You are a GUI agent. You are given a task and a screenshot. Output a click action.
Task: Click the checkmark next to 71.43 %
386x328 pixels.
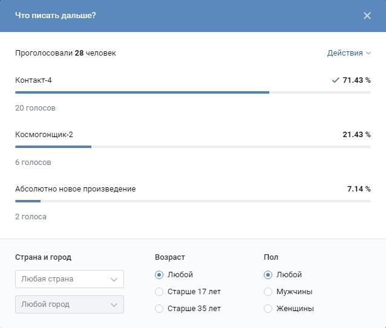pos(335,80)
